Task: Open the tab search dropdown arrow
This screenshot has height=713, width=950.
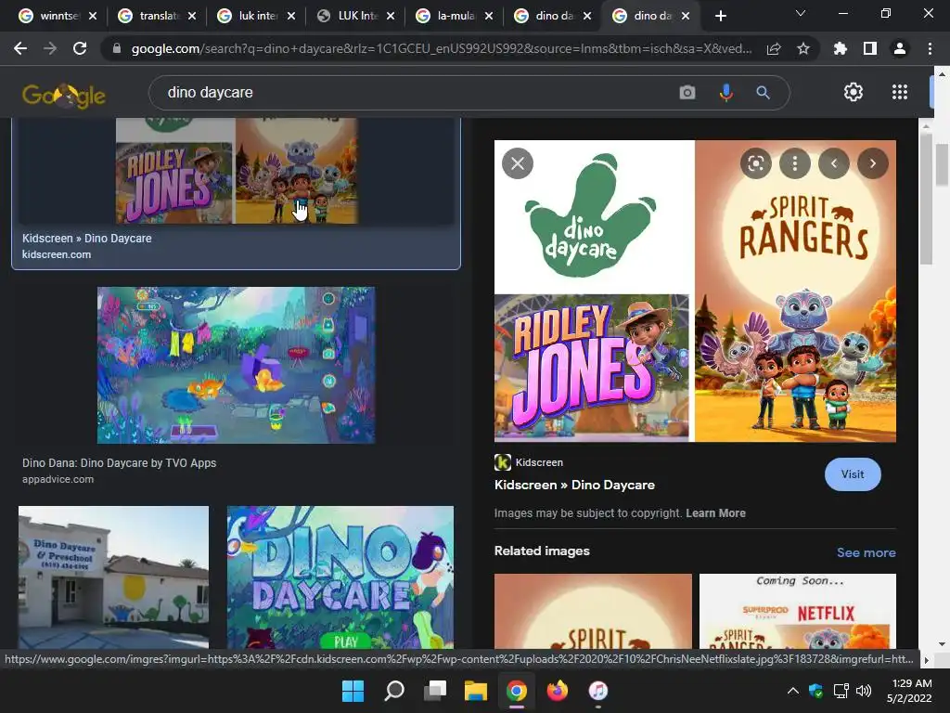Action: pos(801,13)
